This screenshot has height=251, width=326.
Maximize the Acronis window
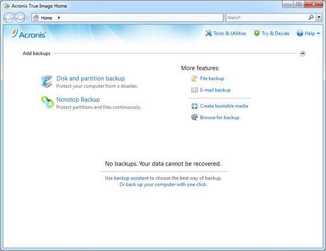pos(299,4)
